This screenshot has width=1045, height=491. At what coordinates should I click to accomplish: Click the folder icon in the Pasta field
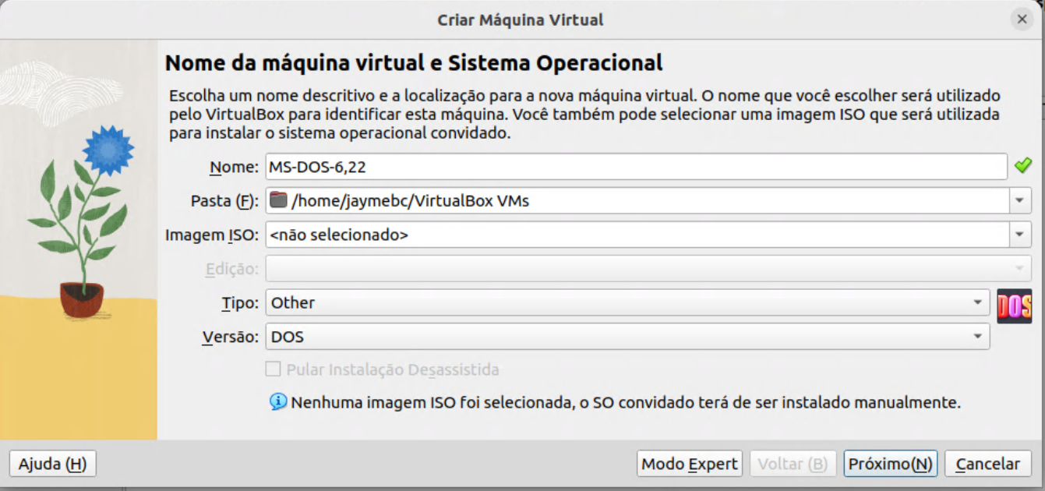[x=277, y=200]
